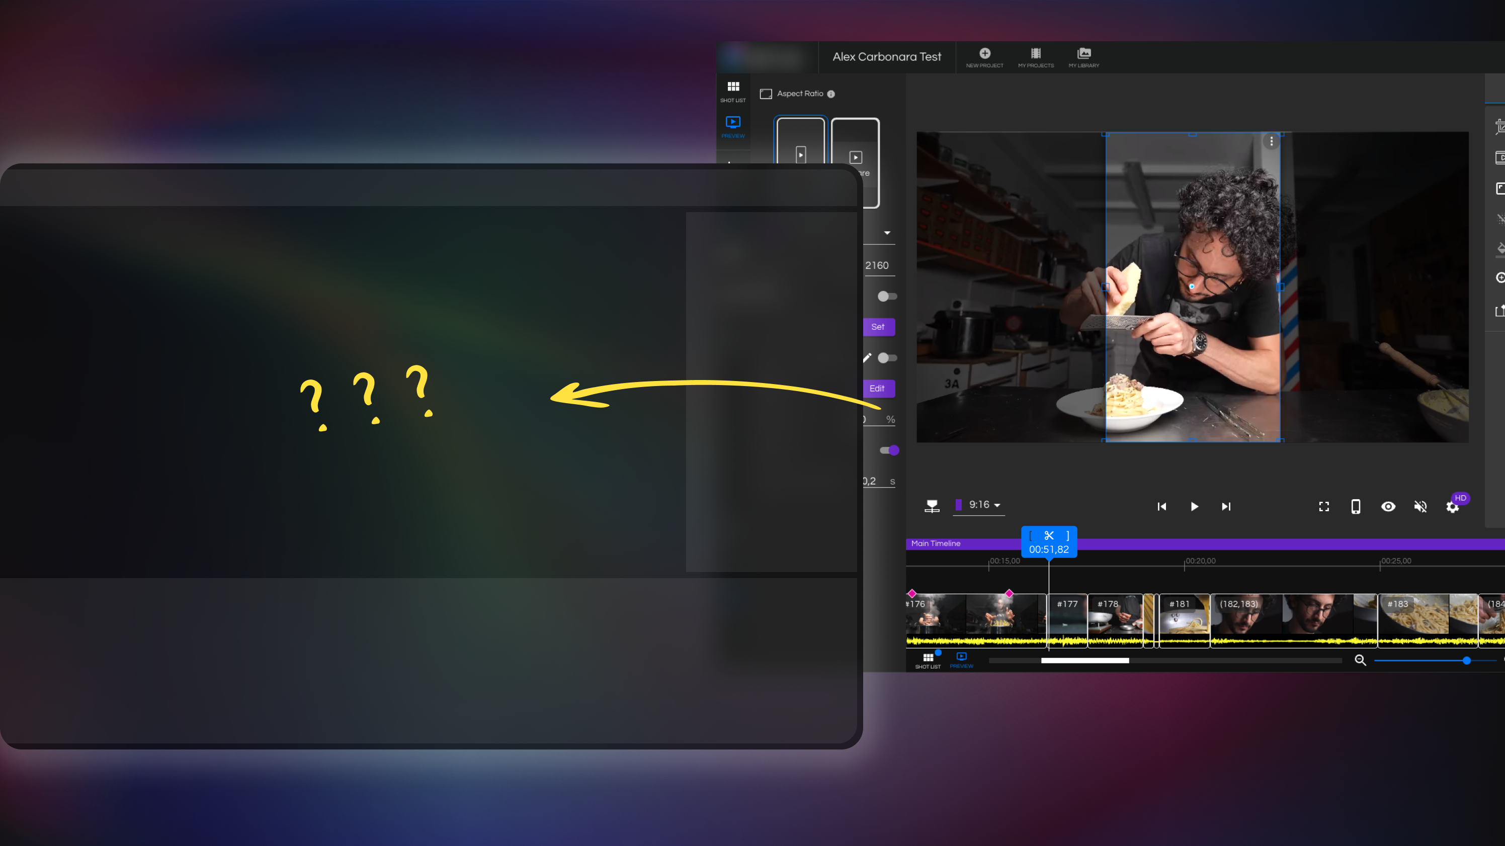Toggle the switch above the Set button
This screenshot has height=846, width=1505.
pos(887,297)
